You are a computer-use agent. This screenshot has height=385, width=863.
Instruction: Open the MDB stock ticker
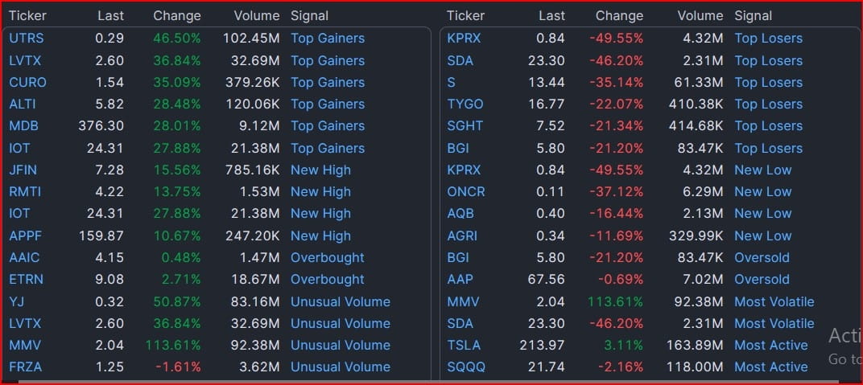[23, 125]
